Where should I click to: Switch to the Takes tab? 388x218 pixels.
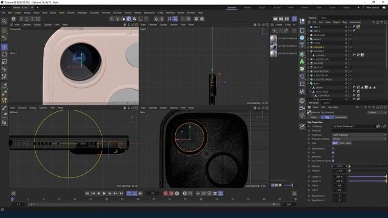tap(324, 18)
